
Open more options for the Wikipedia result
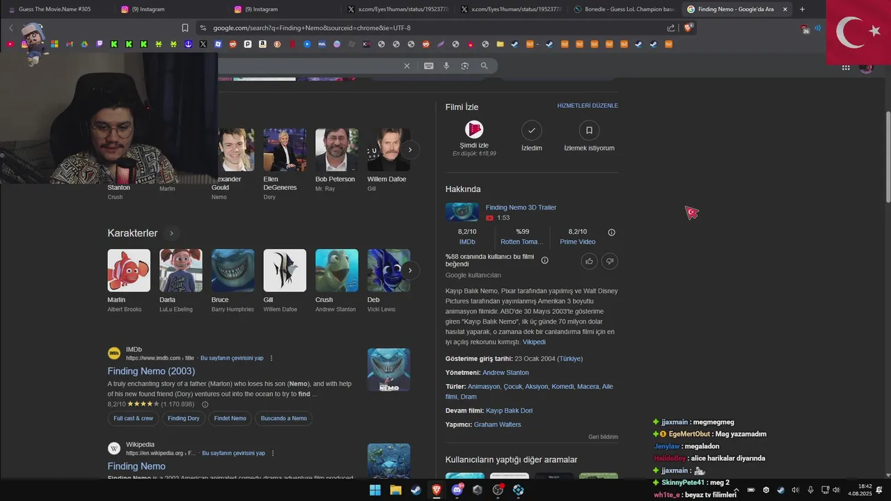[x=273, y=453]
